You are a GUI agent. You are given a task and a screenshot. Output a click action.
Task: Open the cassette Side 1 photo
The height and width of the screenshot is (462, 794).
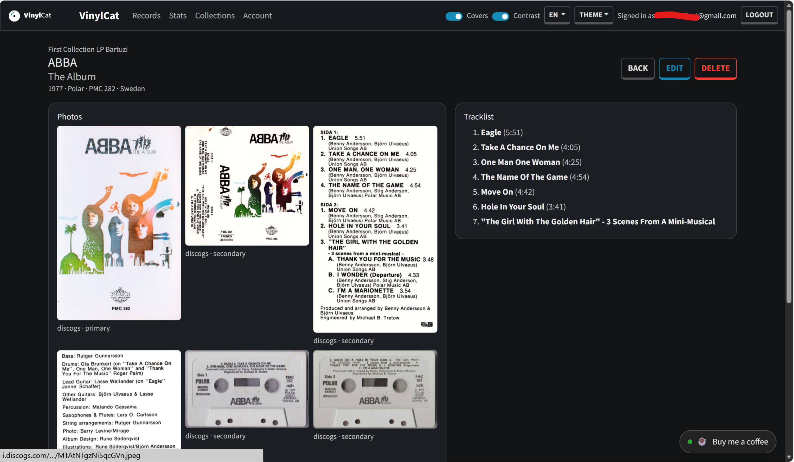[247, 389]
